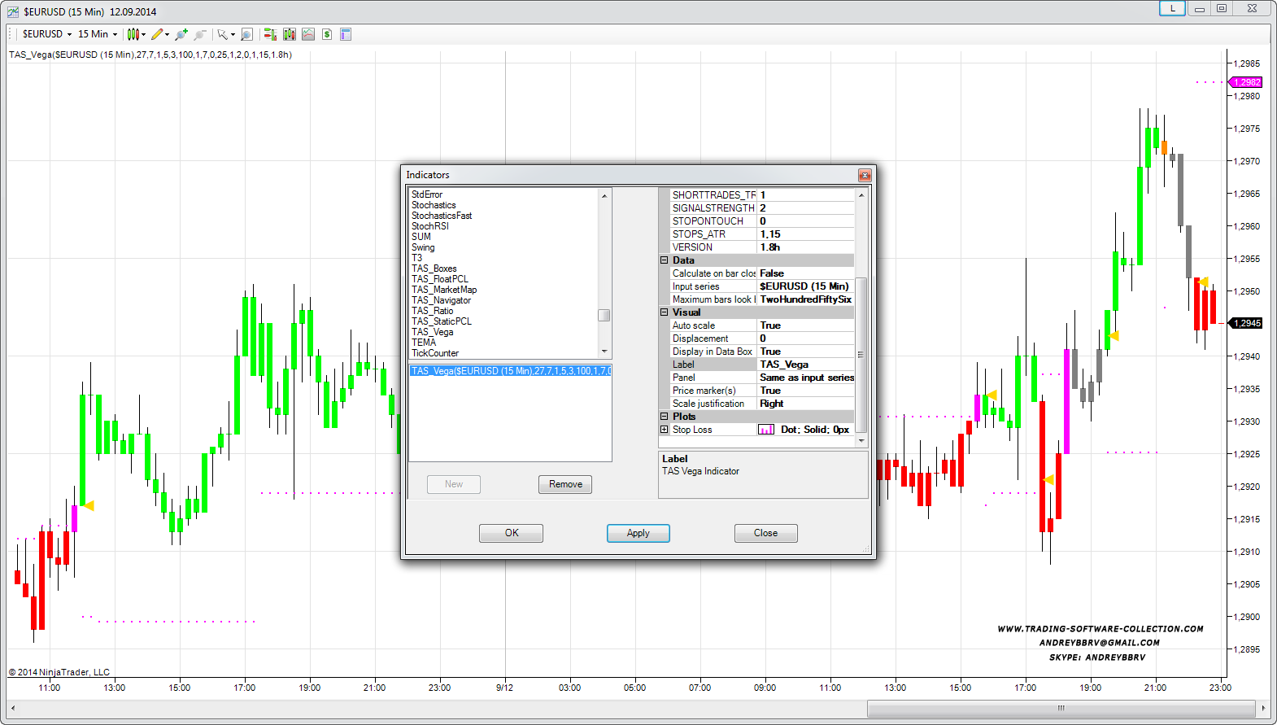
Task: Select the pencil drawing tools icon
Action: 159,34
